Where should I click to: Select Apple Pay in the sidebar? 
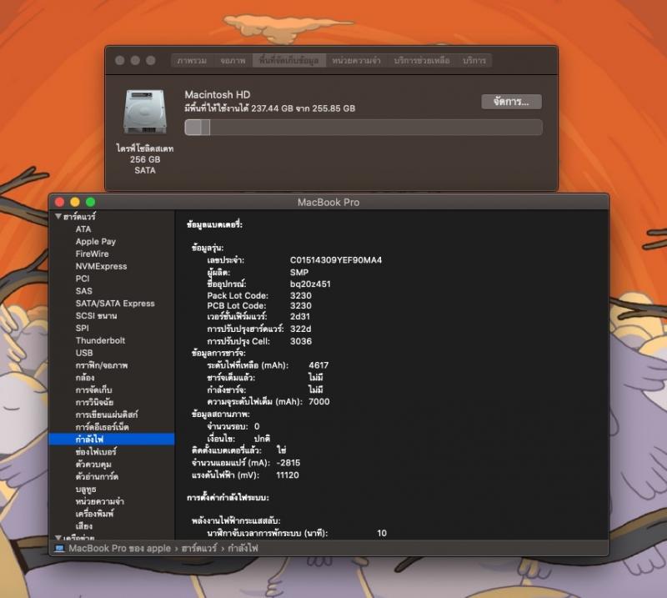click(x=96, y=241)
